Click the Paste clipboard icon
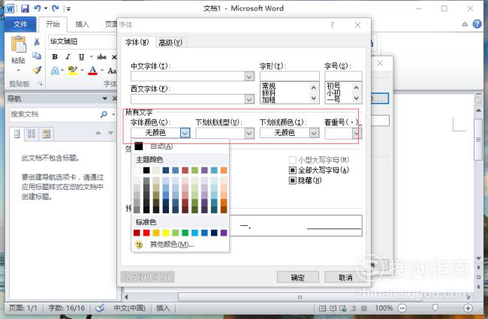 click(18, 44)
